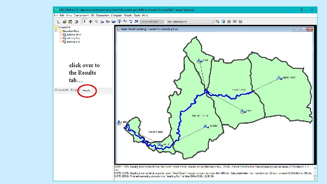Switch to the Compute tab

pyautogui.click(x=75, y=90)
